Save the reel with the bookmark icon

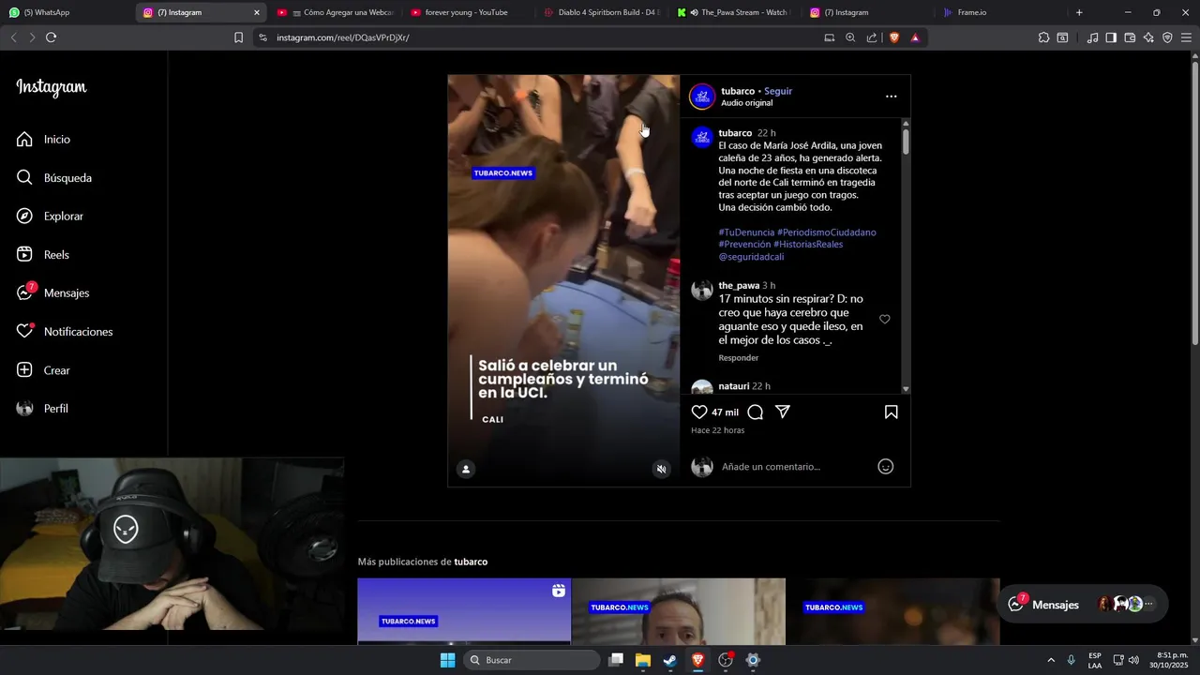coord(892,412)
